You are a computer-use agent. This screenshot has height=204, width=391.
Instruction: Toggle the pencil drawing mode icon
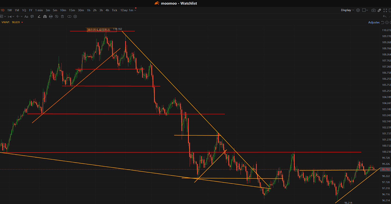click(x=379, y=10)
